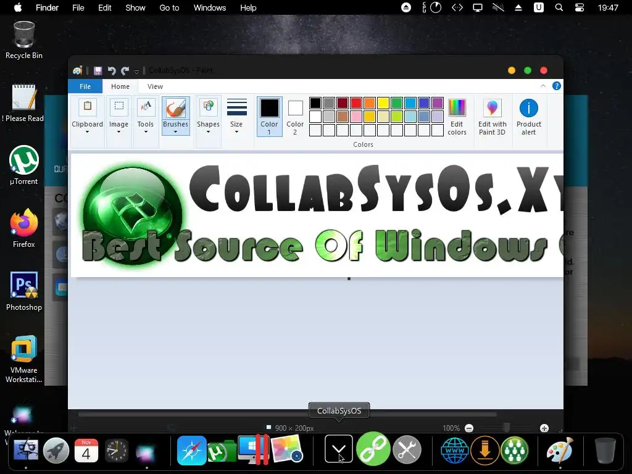Open the File menu in Paint

(85, 86)
